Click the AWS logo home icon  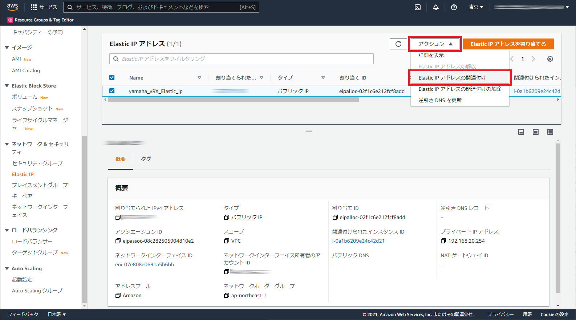coord(12,7)
